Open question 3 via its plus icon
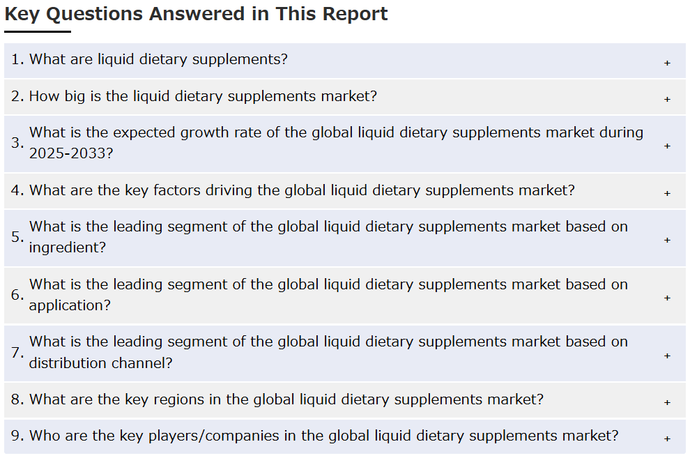 click(x=667, y=146)
